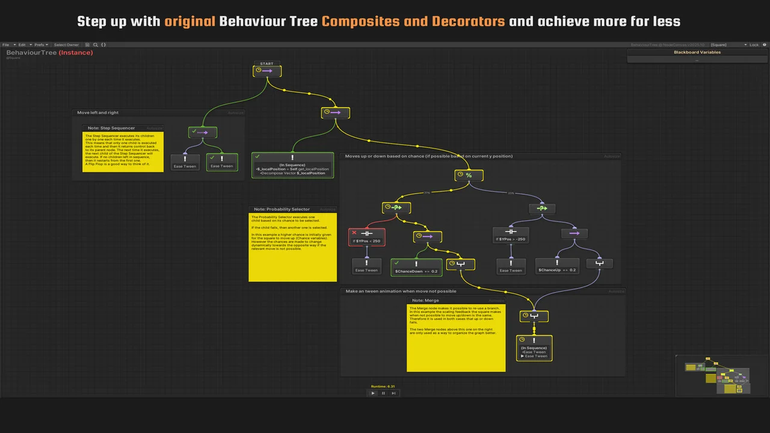Toggle Autosize on Move left and right group
This screenshot has height=433, width=770.
pos(236,113)
